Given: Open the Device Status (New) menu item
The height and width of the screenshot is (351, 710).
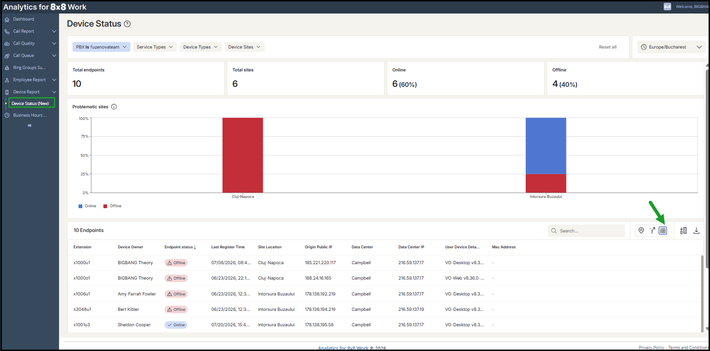Looking at the screenshot, I should point(32,103).
